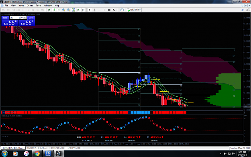The height and width of the screenshot is (157, 251).
Task: Click the volume speaker tray icon
Action: (225, 154)
